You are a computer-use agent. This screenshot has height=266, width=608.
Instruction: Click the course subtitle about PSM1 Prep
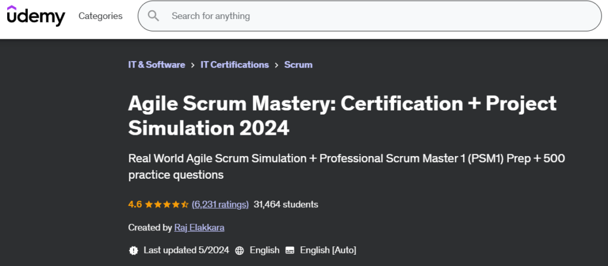click(347, 167)
